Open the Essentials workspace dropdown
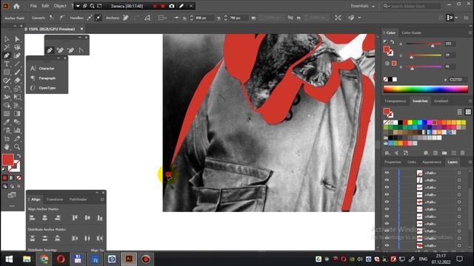The height and width of the screenshot is (266, 474). point(363,6)
